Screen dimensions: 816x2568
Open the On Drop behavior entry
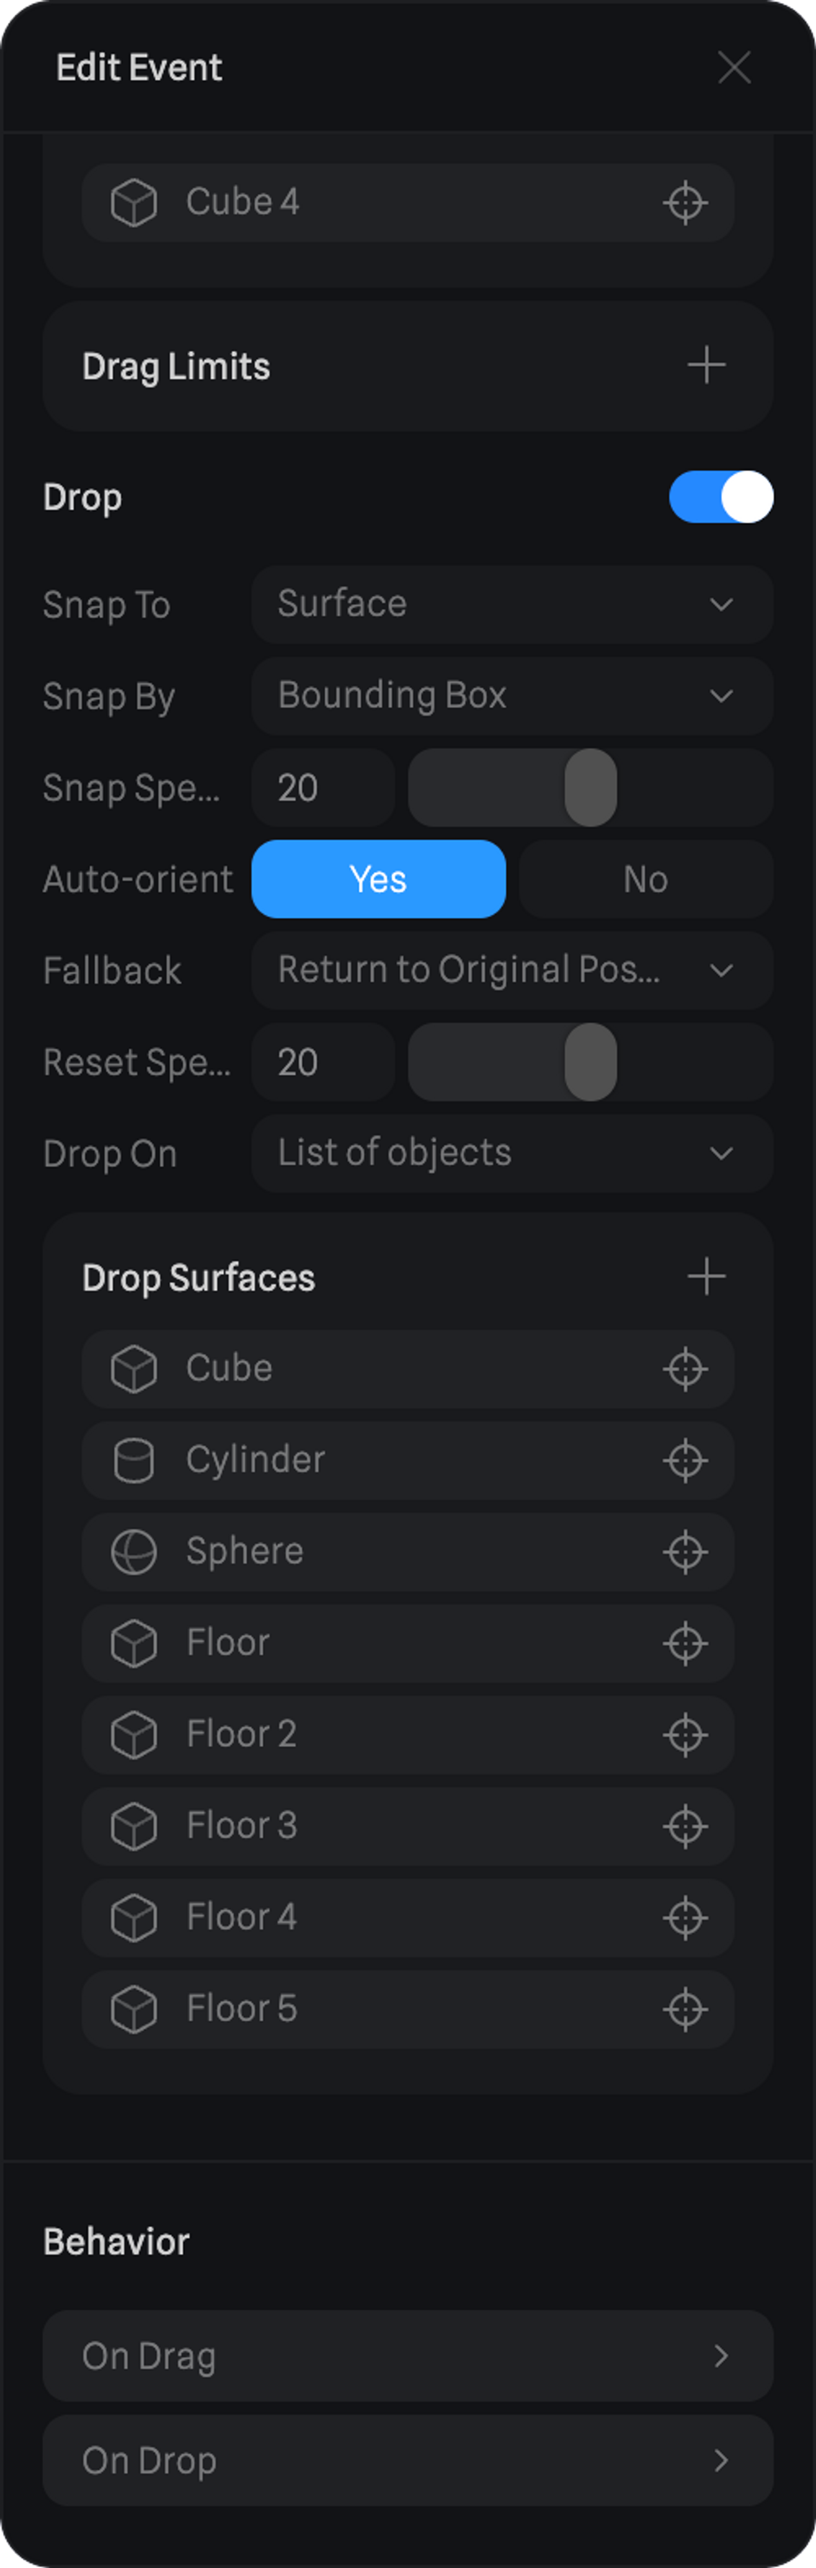(x=408, y=2460)
